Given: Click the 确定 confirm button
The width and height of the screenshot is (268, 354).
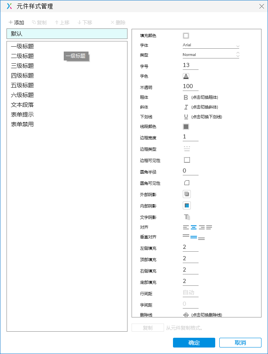Looking at the screenshot, I should pyautogui.click(x=194, y=343).
